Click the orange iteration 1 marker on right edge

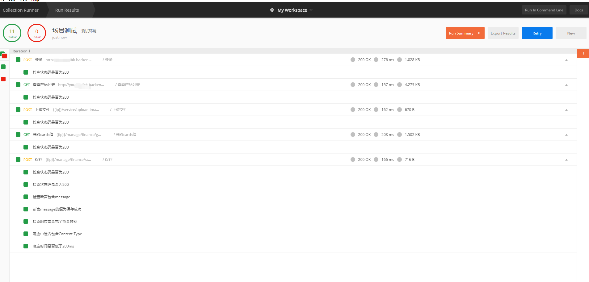[x=583, y=53]
